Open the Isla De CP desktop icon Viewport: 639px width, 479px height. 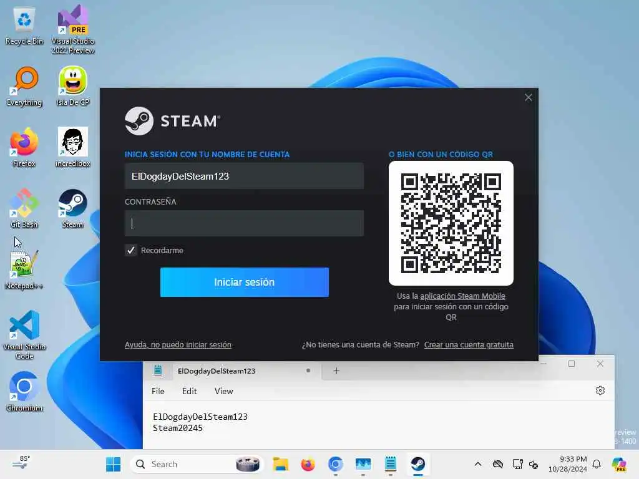(x=72, y=87)
